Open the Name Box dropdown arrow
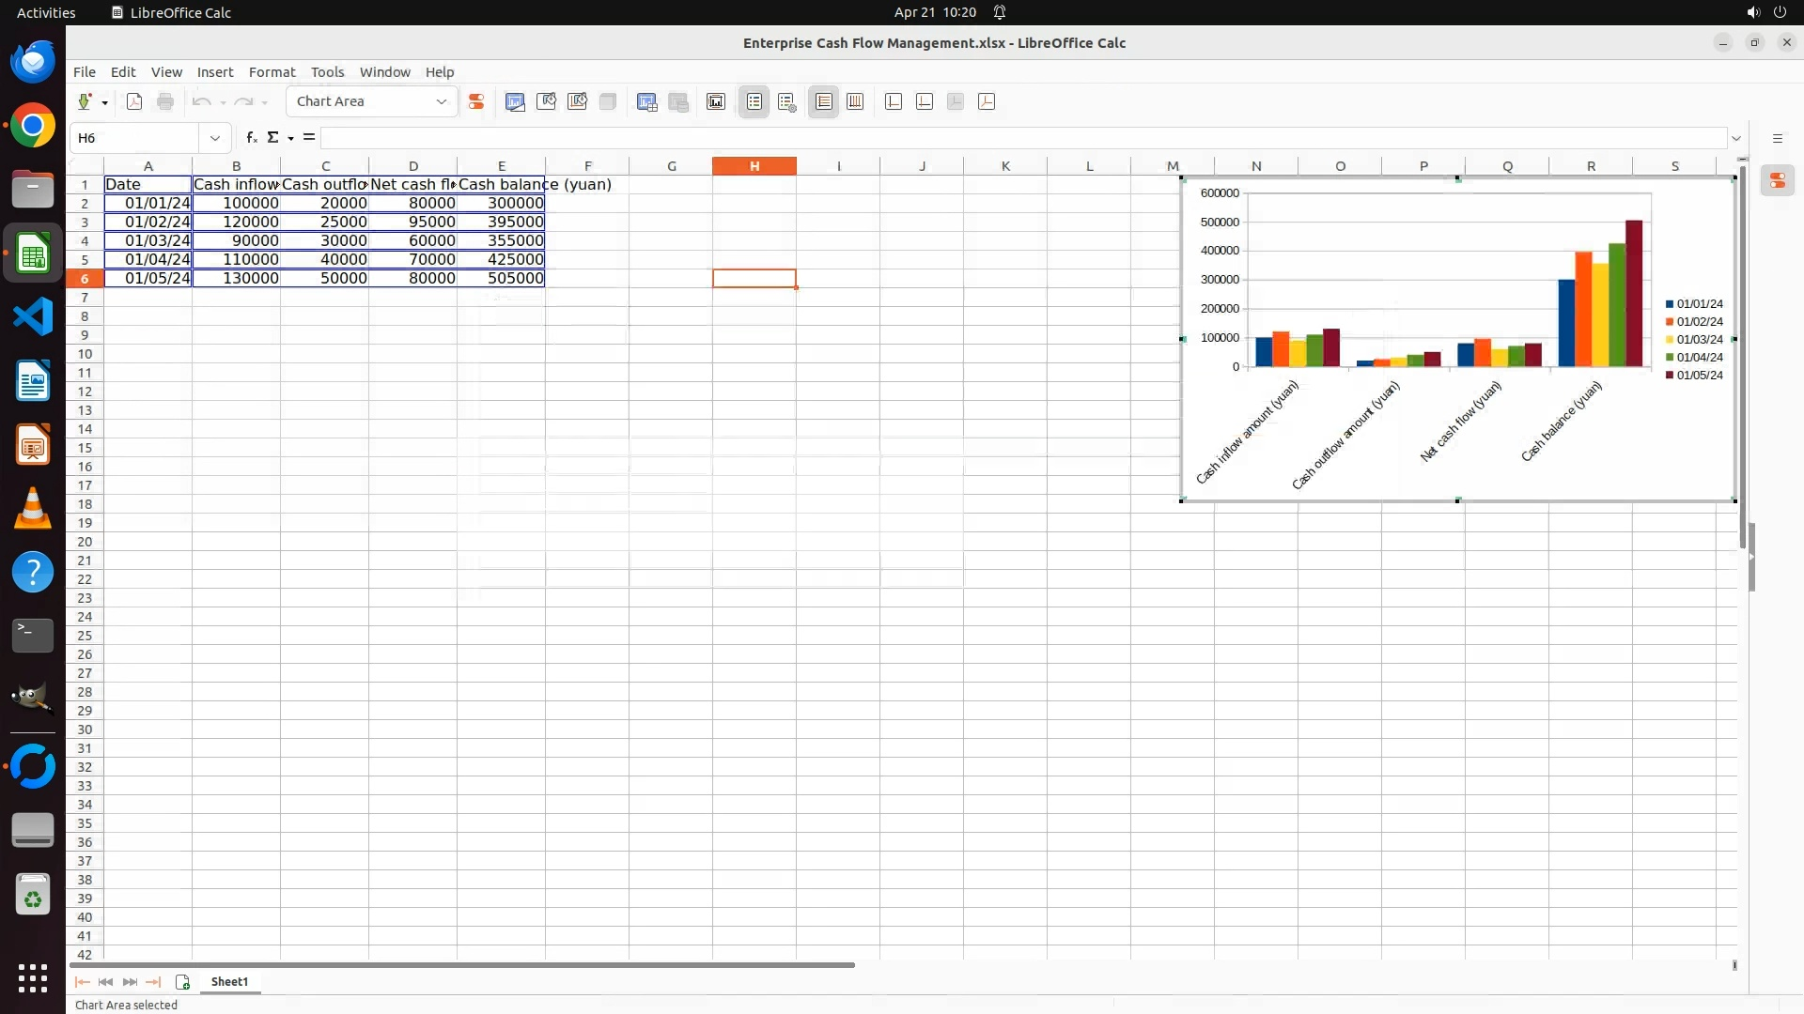 [x=215, y=138]
